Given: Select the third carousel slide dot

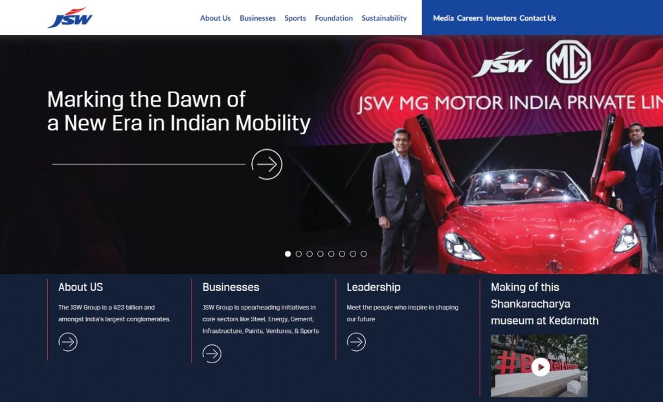Looking at the screenshot, I should coord(309,254).
